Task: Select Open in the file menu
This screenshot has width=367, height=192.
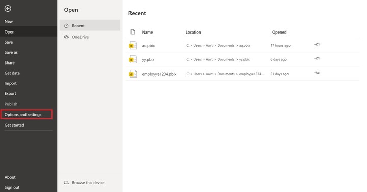Action: pos(29,31)
